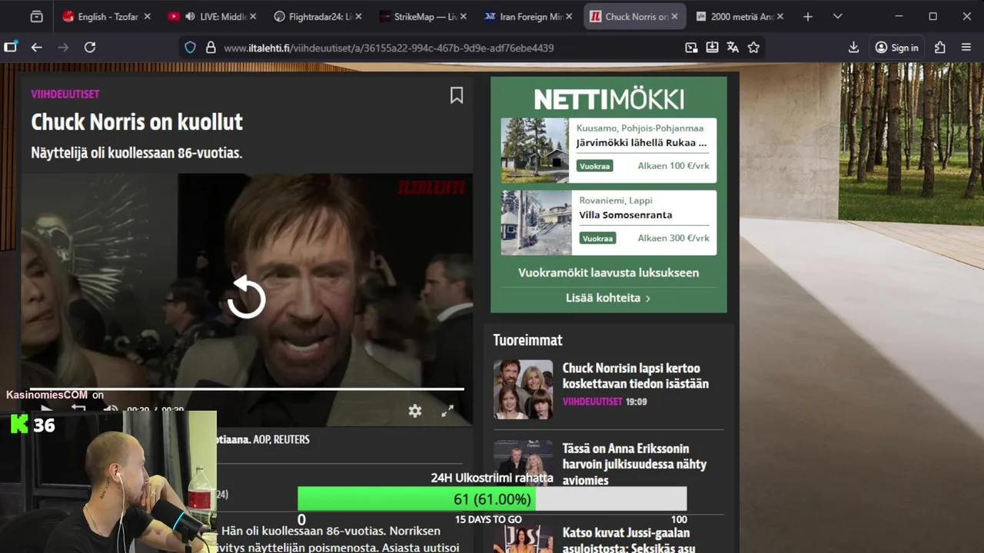Open tracking protection shield icon
The image size is (984, 553).
190,48
